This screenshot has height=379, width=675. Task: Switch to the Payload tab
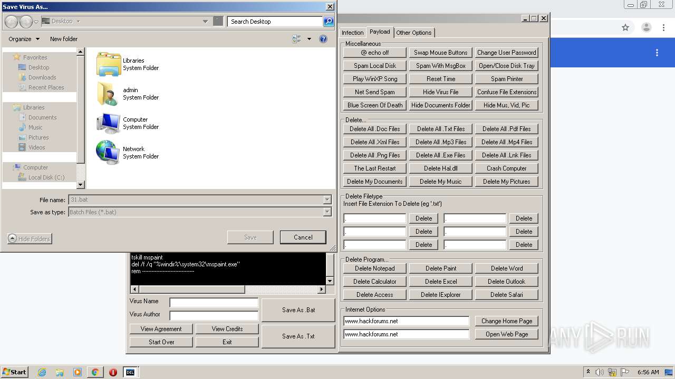tap(380, 32)
